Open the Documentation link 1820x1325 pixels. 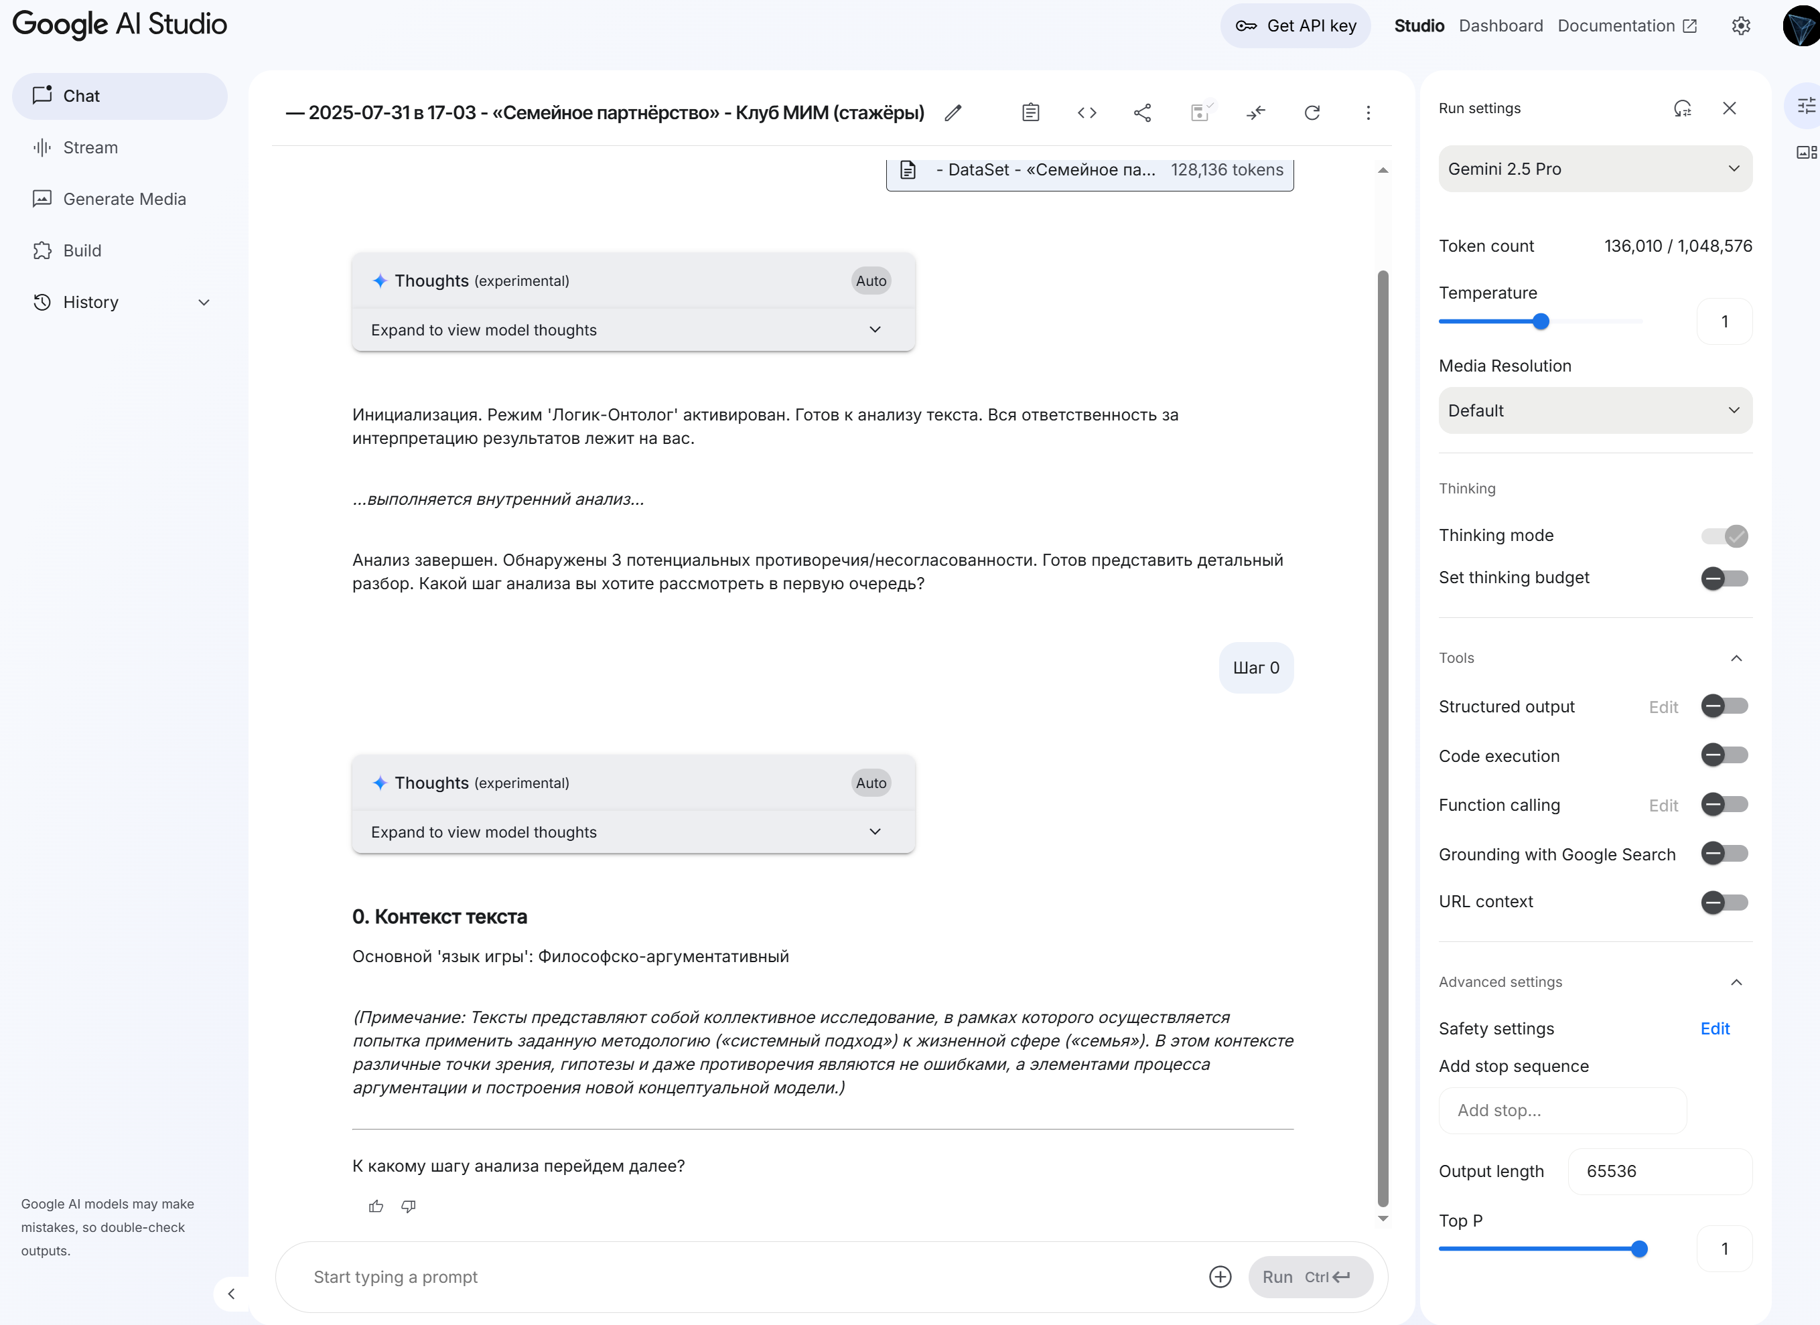(1626, 25)
